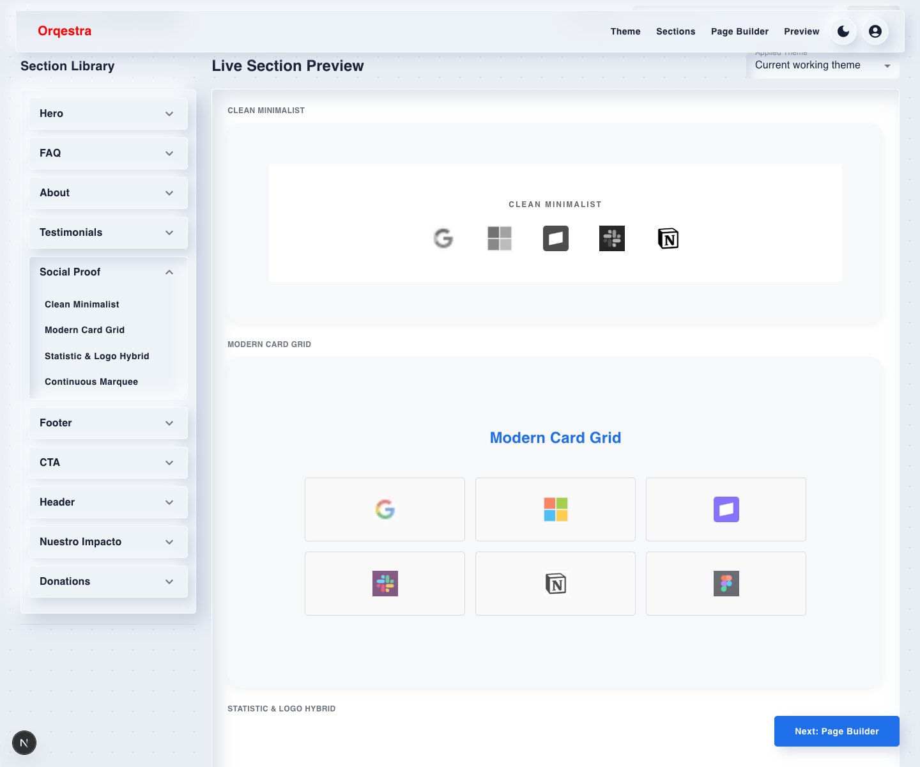Click the colored Microsoft logo card
Image resolution: width=920 pixels, height=767 pixels.
[555, 509]
